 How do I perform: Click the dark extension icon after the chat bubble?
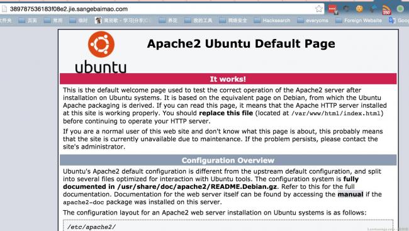[x=346, y=9]
